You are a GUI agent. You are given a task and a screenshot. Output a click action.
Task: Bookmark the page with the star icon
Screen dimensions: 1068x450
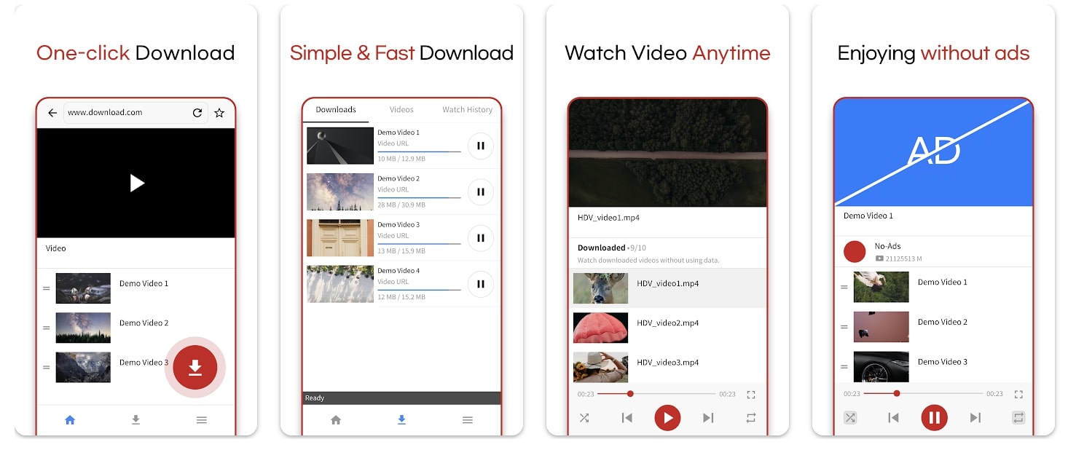coord(219,113)
